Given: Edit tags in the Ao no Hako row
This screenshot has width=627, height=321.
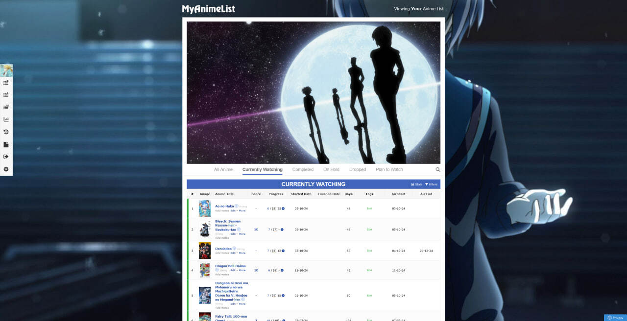Looking at the screenshot, I should tap(369, 208).
